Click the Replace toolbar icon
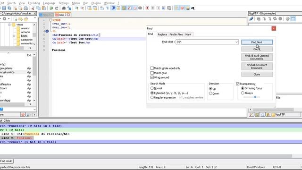Image resolution: width=302 pixels, height=170 pixels. point(69,8)
